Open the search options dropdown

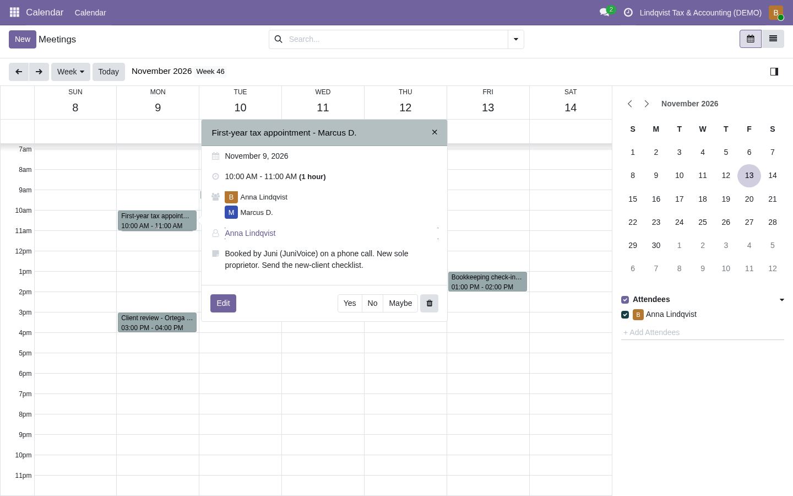pyautogui.click(x=515, y=39)
